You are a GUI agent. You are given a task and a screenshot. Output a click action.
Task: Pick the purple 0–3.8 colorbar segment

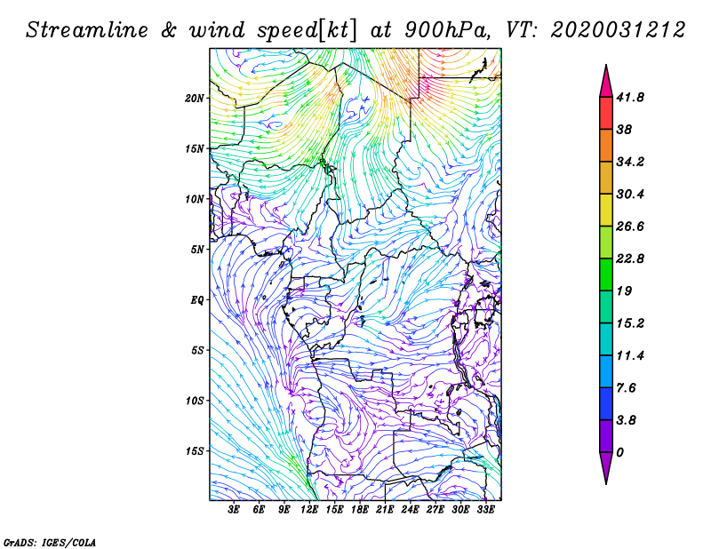point(606,435)
